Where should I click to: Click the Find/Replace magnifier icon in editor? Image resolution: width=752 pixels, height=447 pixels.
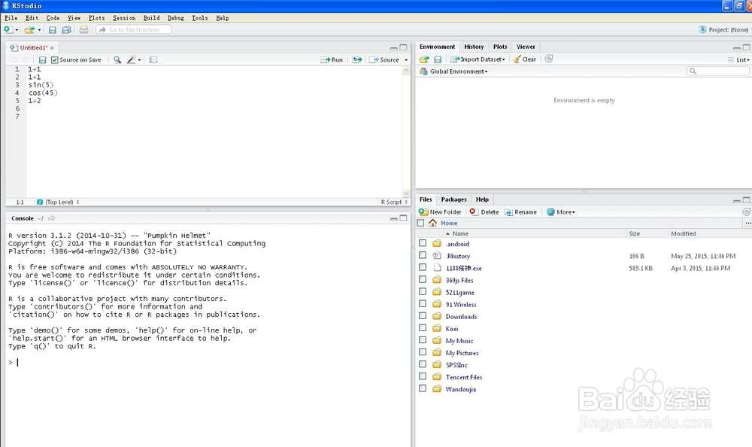point(117,59)
